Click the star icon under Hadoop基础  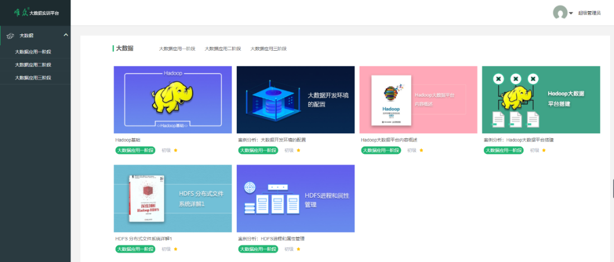click(x=175, y=150)
